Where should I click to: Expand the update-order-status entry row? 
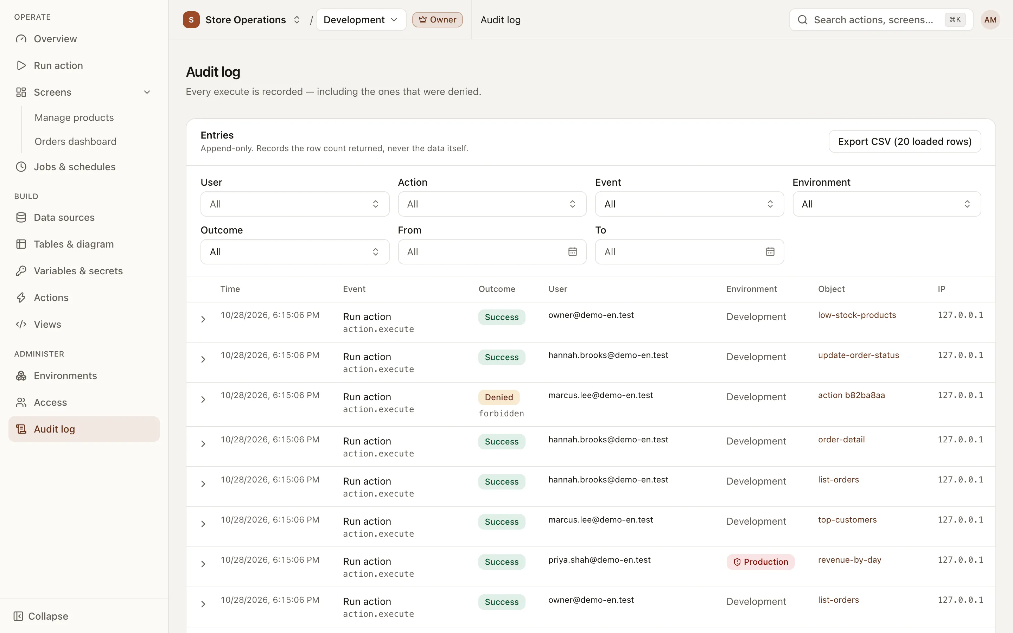(203, 360)
